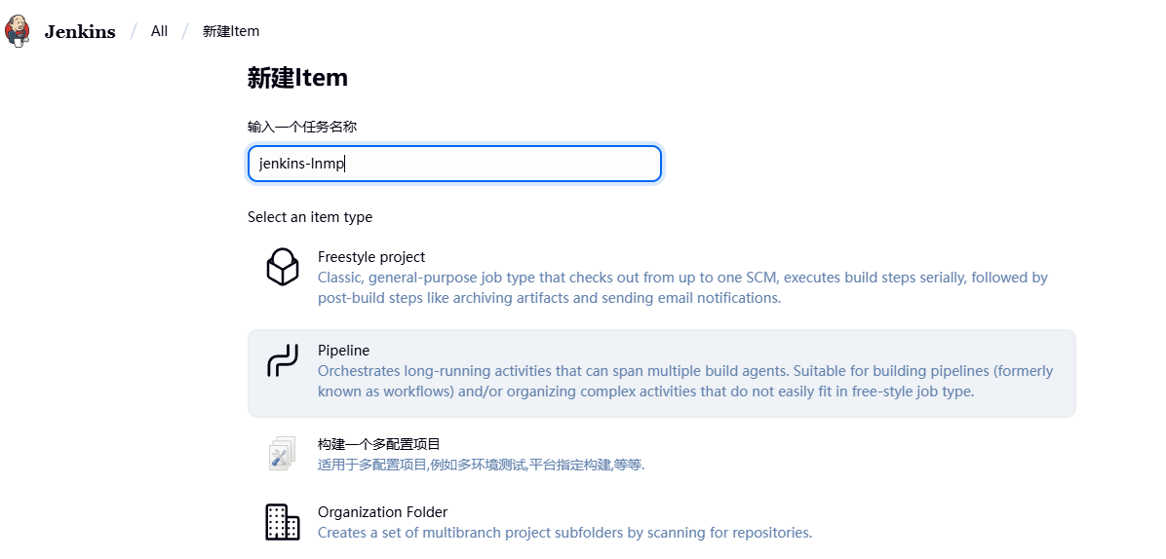Click the Freestyle project description text
The height and width of the screenshot is (559, 1166).
pos(682,288)
